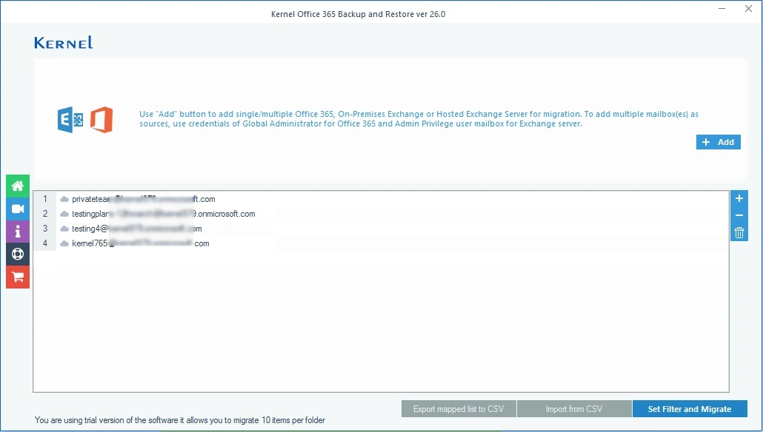The image size is (763, 432).
Task: Open the video tutorial sidebar icon
Action: point(18,209)
